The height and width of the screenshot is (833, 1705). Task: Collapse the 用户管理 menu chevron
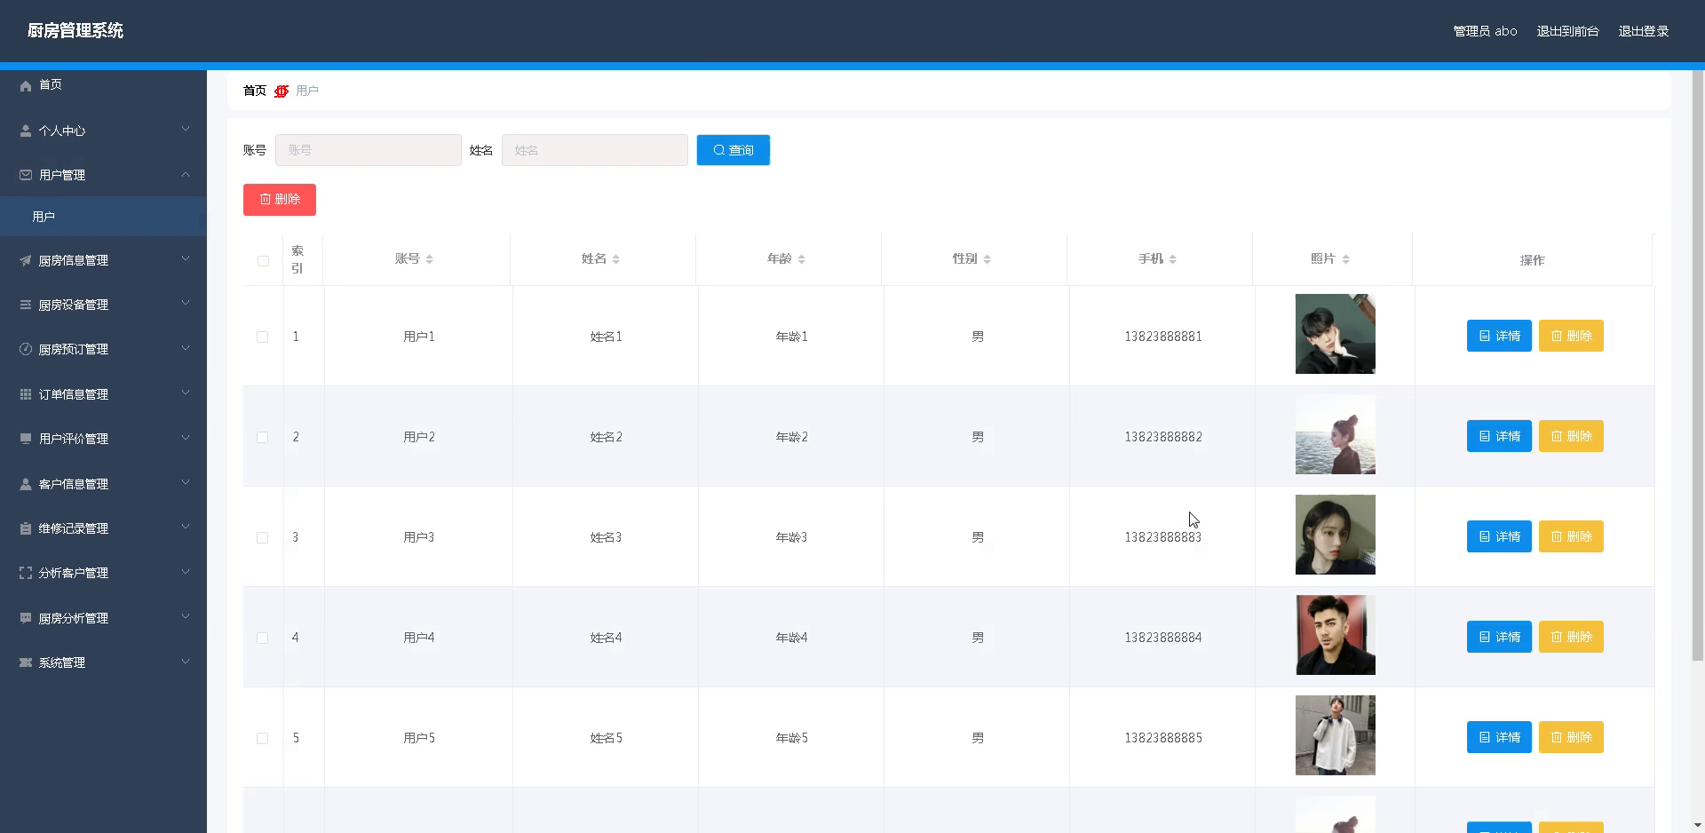pyautogui.click(x=186, y=174)
